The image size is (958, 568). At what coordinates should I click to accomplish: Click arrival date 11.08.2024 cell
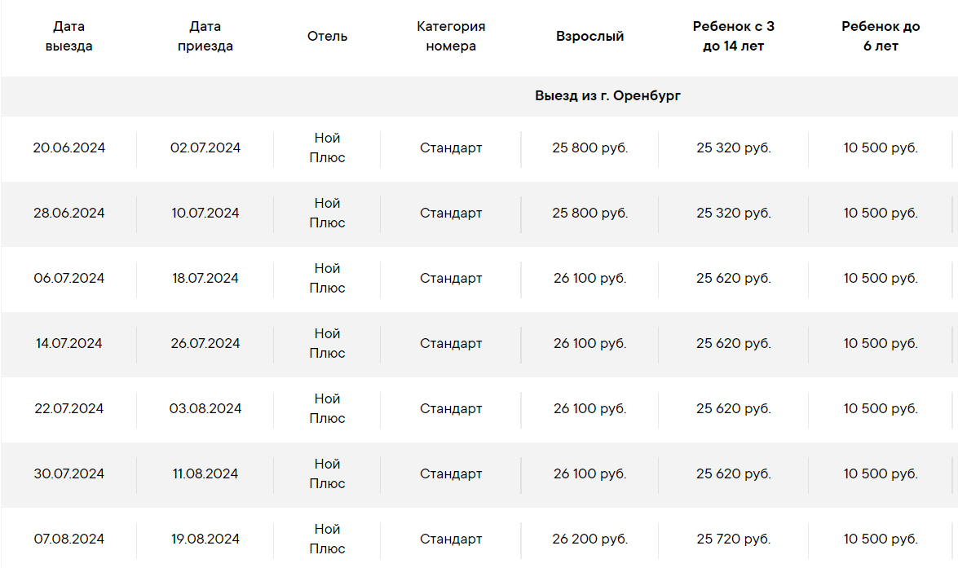point(205,474)
